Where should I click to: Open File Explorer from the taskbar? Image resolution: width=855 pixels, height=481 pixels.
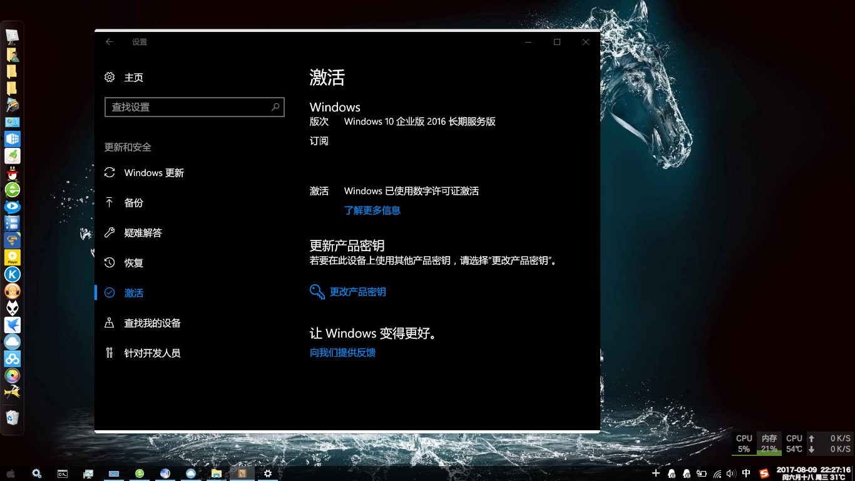(x=217, y=473)
